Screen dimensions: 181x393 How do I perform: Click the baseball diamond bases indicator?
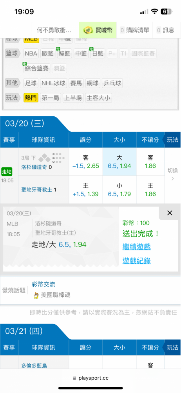point(45,158)
